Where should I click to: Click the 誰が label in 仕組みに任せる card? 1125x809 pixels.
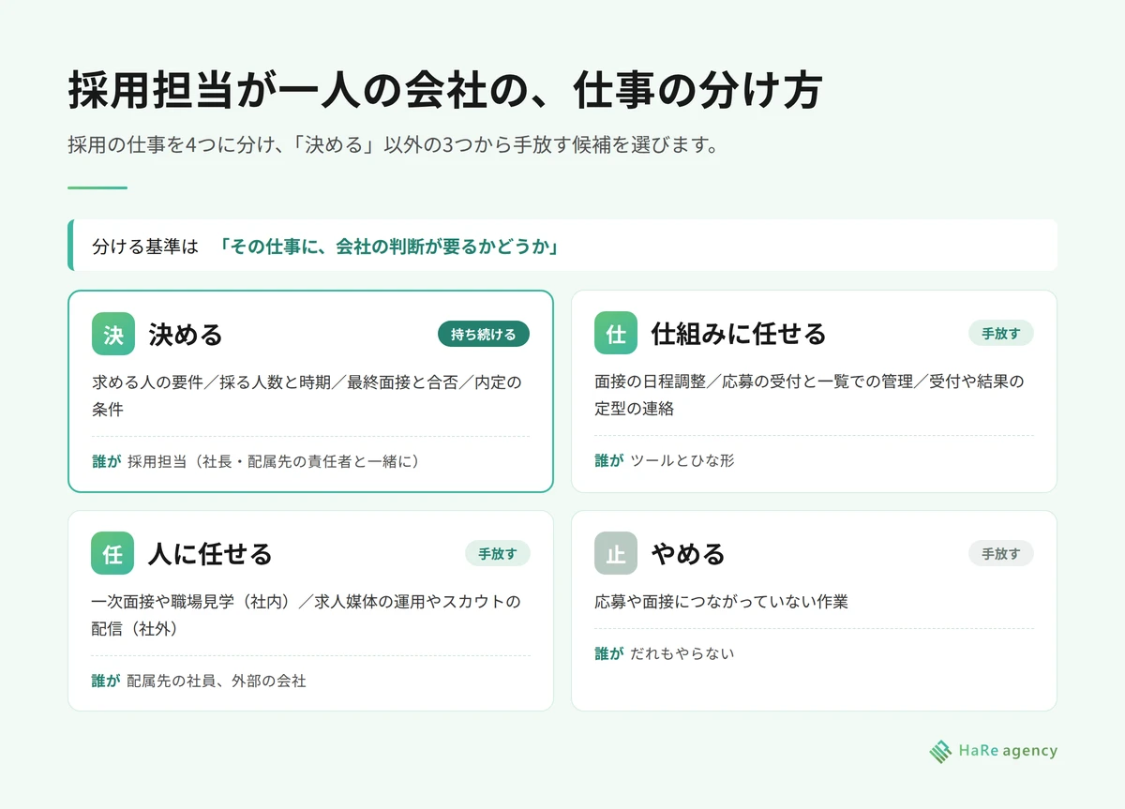click(x=608, y=460)
